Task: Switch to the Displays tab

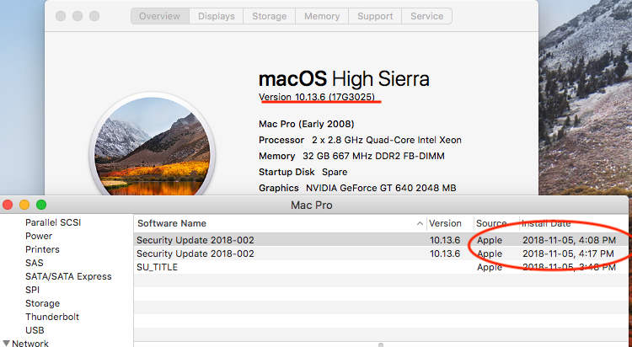Action: 217,16
